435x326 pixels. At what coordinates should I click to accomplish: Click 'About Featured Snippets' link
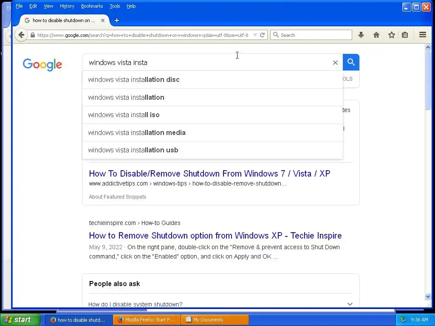[118, 197]
